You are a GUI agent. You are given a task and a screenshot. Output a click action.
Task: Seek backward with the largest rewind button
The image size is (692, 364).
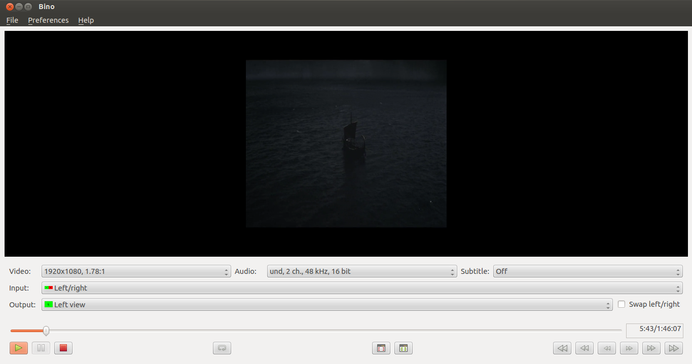562,348
